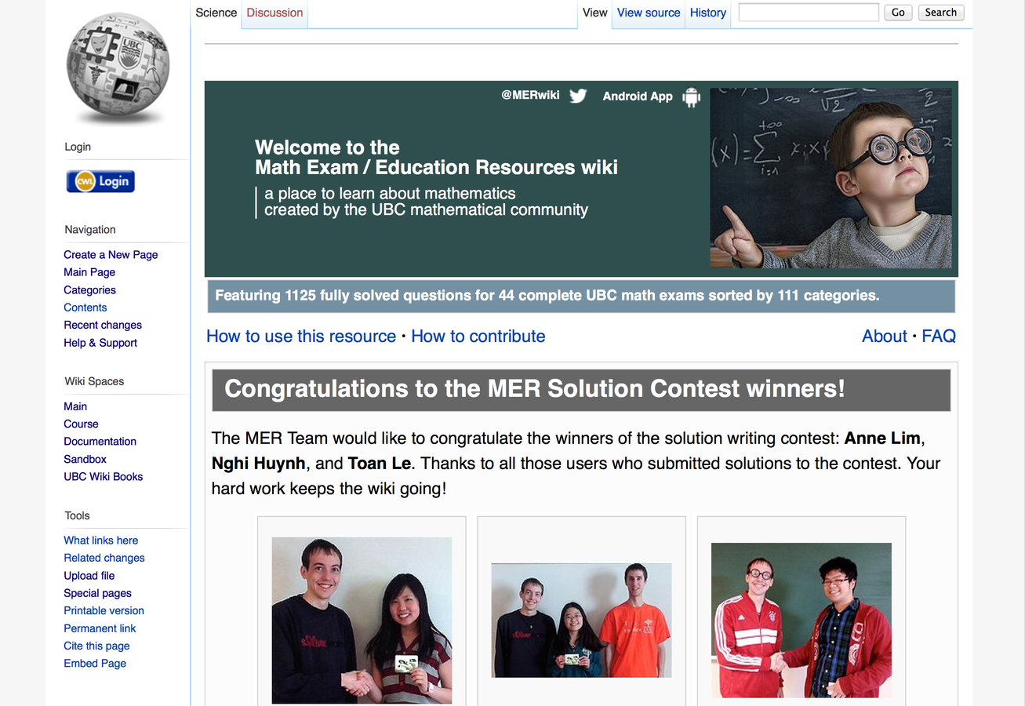Open the red jackets winner photo

pyautogui.click(x=801, y=620)
